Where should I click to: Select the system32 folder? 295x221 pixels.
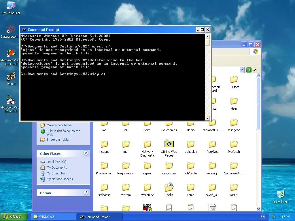click(x=147, y=190)
